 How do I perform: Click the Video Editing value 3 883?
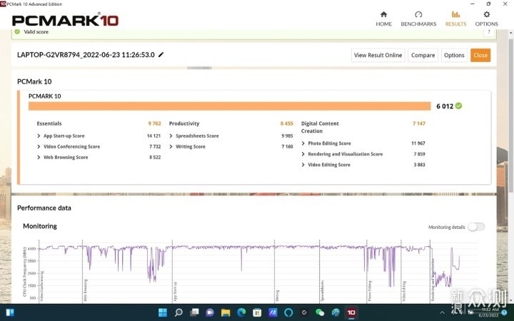[x=419, y=165]
